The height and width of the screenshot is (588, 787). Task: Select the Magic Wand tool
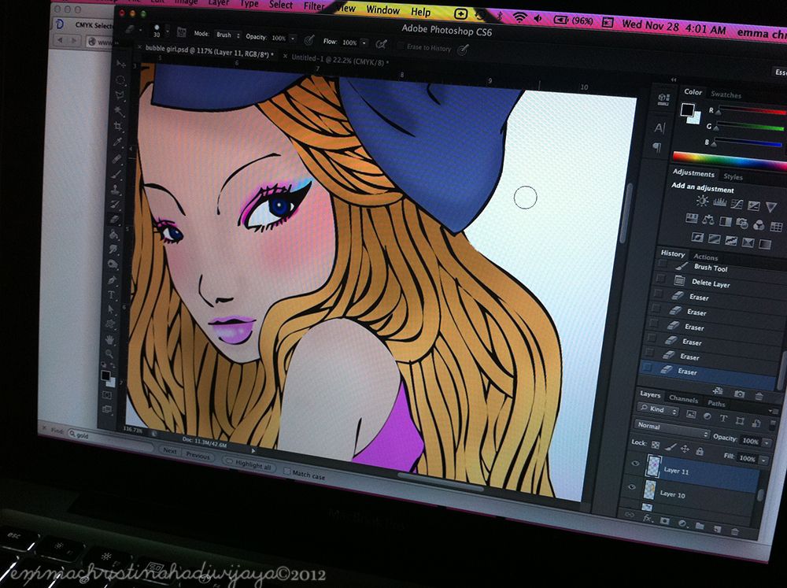click(119, 110)
